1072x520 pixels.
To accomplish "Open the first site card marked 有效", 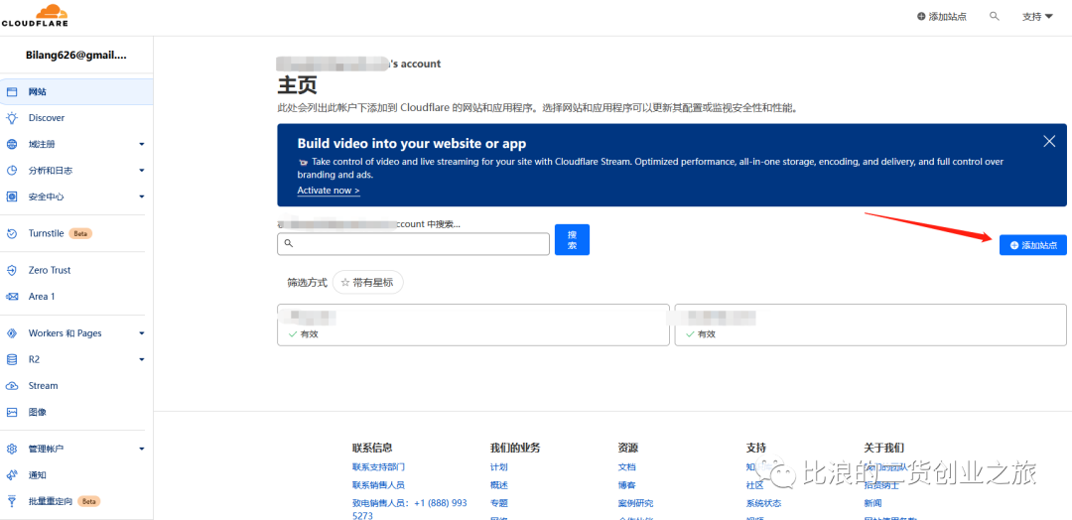I will (473, 325).
